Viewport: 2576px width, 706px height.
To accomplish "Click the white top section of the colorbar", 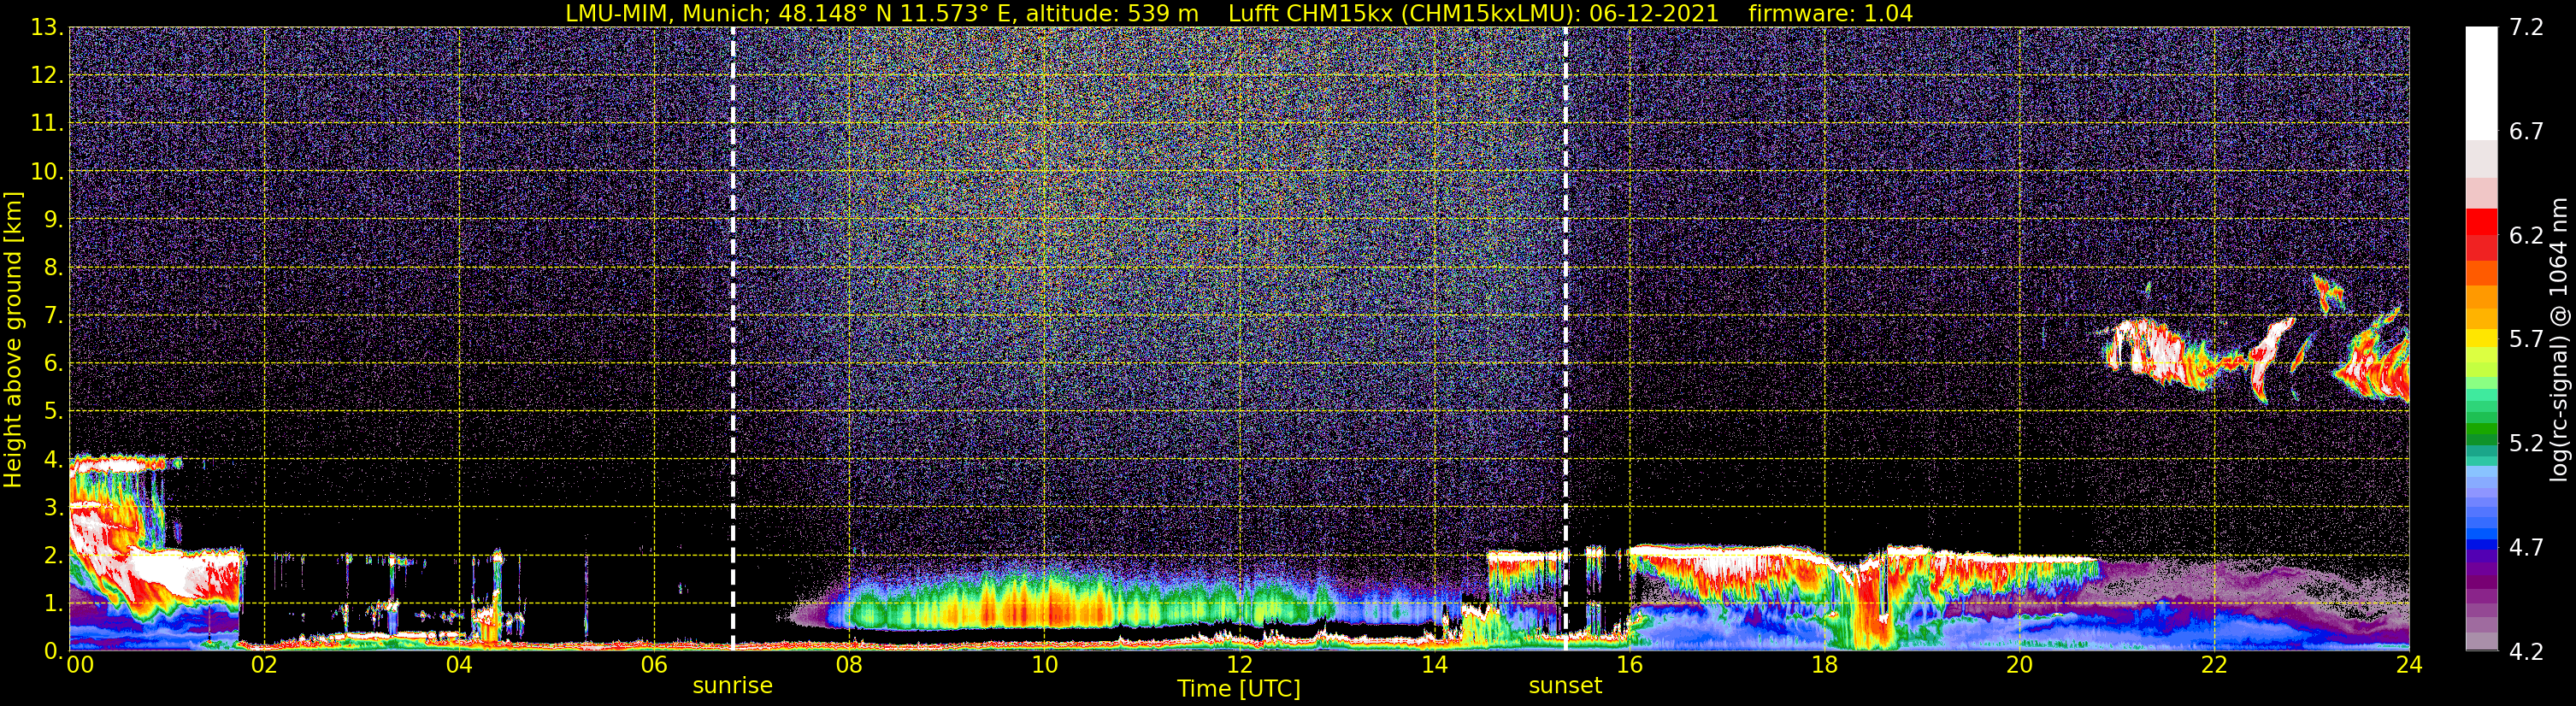I will pos(2481,83).
